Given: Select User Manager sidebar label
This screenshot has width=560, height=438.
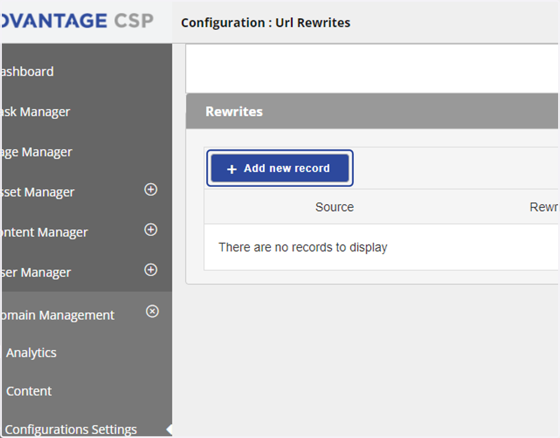Looking at the screenshot, I should [x=35, y=272].
